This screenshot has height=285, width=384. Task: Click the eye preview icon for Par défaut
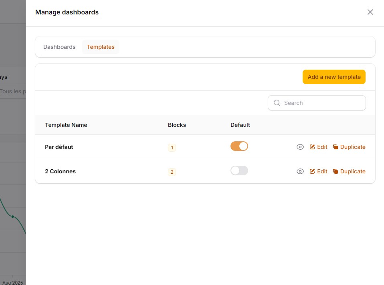point(300,147)
